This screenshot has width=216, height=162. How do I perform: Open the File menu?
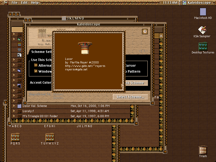click(x=15, y=3)
